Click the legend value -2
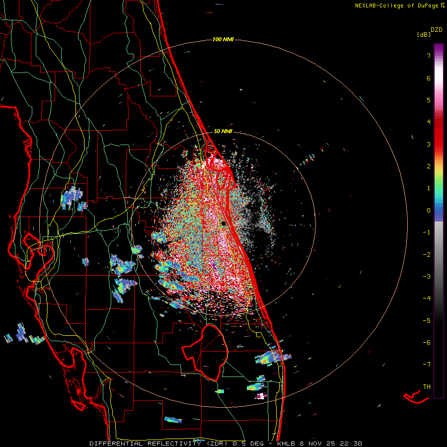 [x=427, y=255]
